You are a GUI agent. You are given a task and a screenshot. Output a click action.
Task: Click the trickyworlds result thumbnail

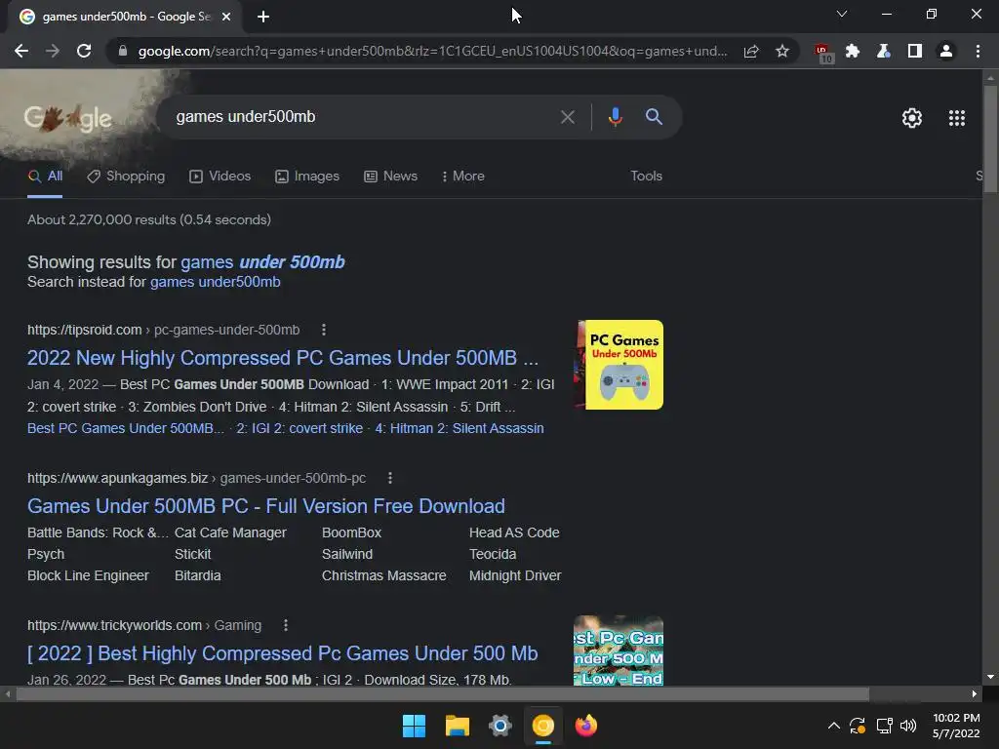pos(619,650)
